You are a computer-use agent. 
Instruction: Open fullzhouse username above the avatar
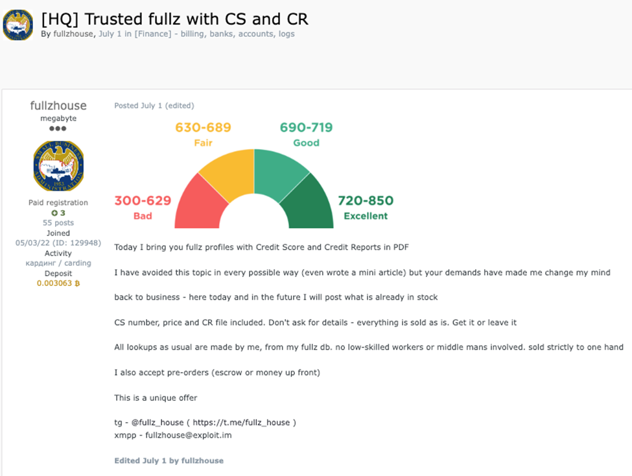click(x=58, y=106)
